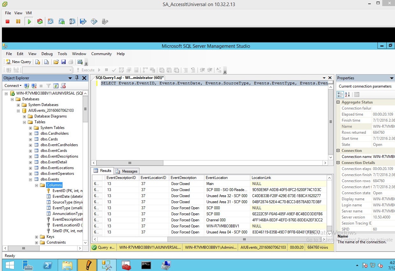Click the red Power Off VM button
Screen dimensions: 395x271
click(8, 22)
